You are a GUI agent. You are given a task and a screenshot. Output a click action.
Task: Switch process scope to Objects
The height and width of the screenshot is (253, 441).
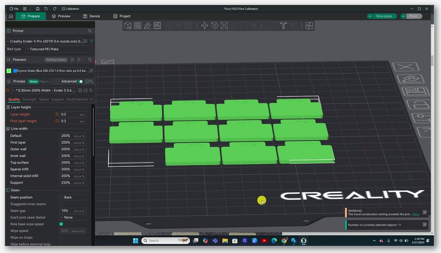pyautogui.click(x=45, y=81)
